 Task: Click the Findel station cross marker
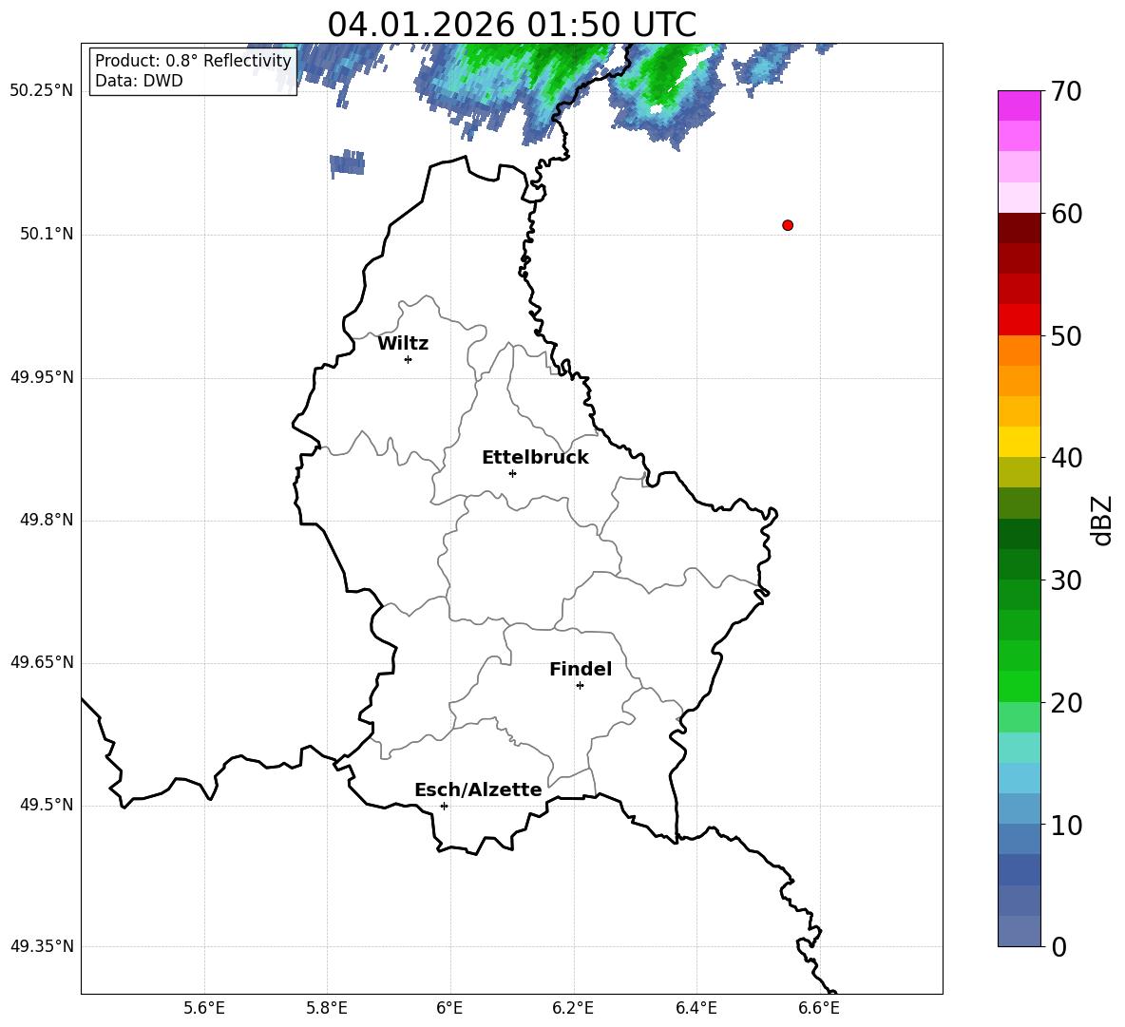click(581, 686)
